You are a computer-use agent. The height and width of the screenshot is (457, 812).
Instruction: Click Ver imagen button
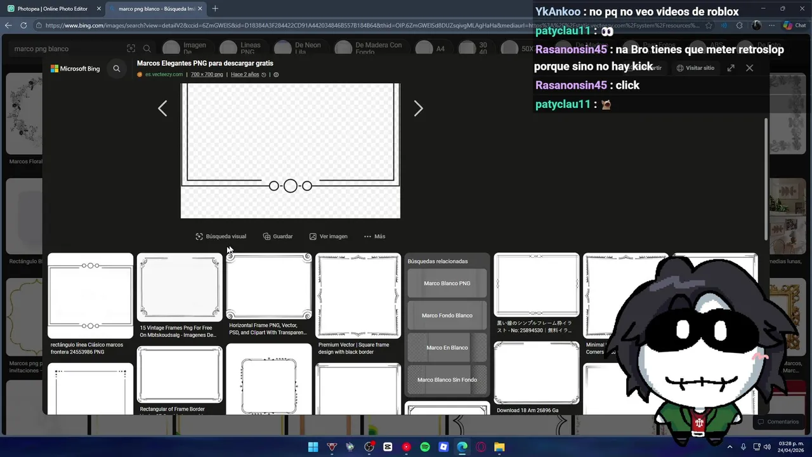[329, 236]
